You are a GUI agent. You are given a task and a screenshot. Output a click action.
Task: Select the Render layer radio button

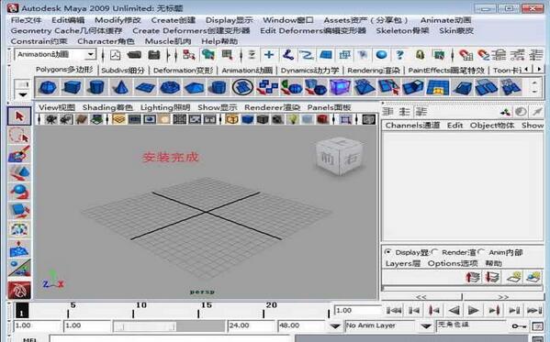[x=434, y=252]
